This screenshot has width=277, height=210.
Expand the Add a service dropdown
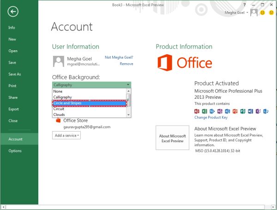pos(66,135)
